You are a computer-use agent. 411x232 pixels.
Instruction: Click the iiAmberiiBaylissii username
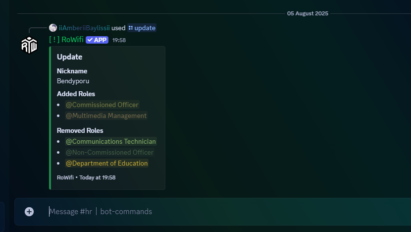84,28
